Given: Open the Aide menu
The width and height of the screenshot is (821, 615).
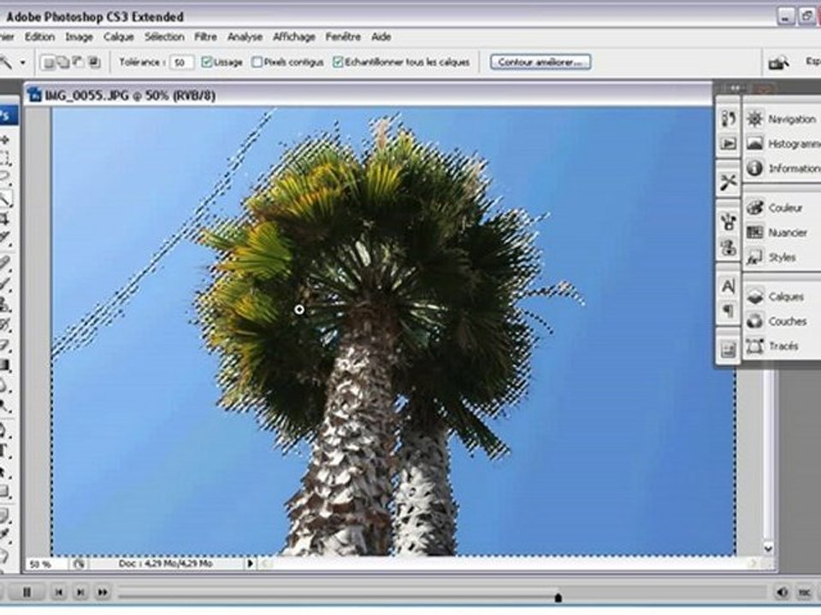Looking at the screenshot, I should (x=381, y=37).
